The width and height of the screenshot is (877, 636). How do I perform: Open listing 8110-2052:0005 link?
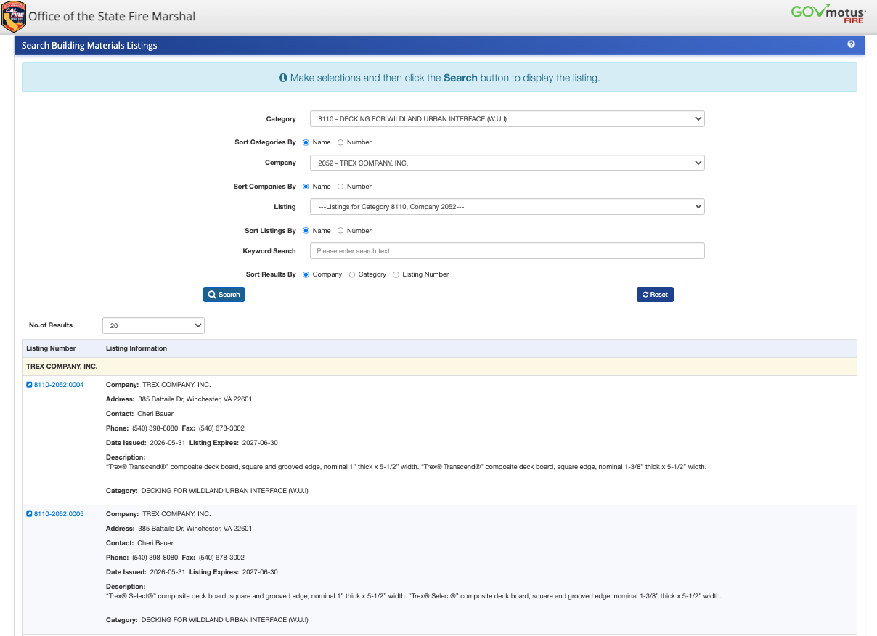pos(59,514)
